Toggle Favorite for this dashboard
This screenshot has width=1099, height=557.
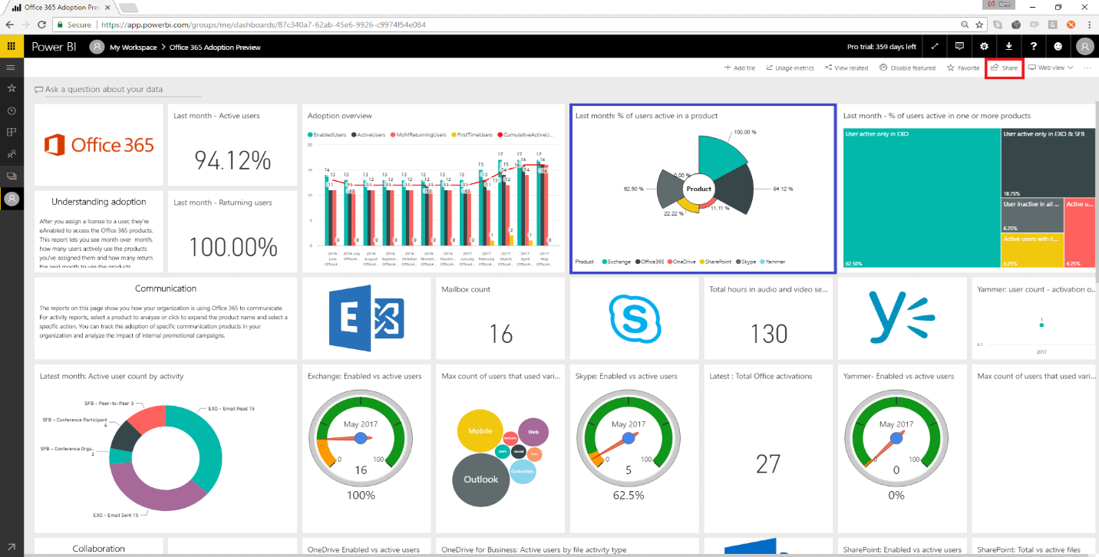[963, 68]
